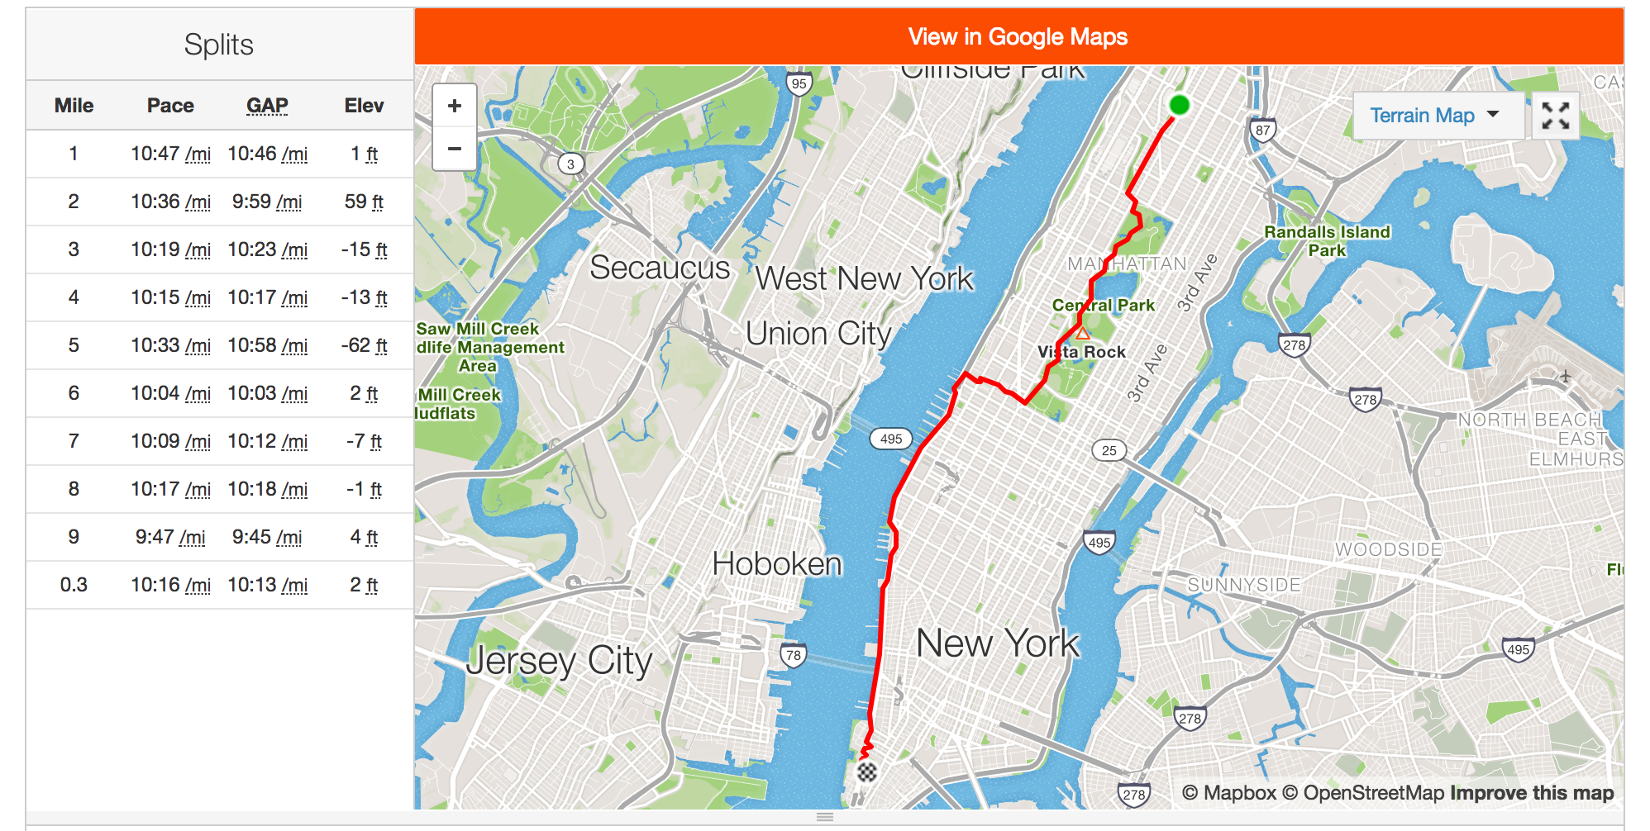Select the mile 9 split row
Screen dimensions: 1650x831
(219, 537)
